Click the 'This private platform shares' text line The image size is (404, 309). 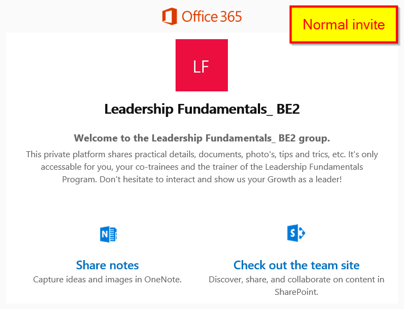point(202,154)
